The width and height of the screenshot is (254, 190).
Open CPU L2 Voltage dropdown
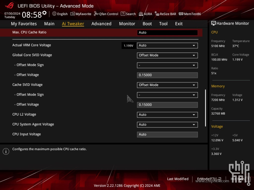(167, 115)
